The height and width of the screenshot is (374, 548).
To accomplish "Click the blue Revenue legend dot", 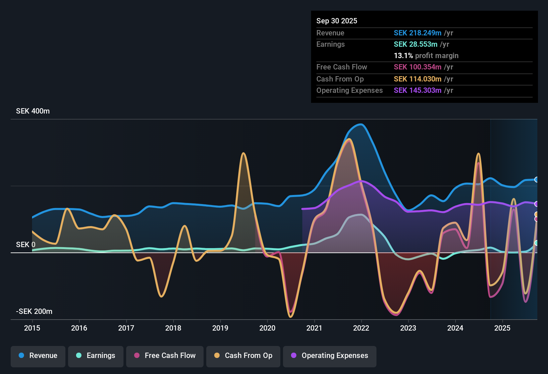I will [21, 355].
